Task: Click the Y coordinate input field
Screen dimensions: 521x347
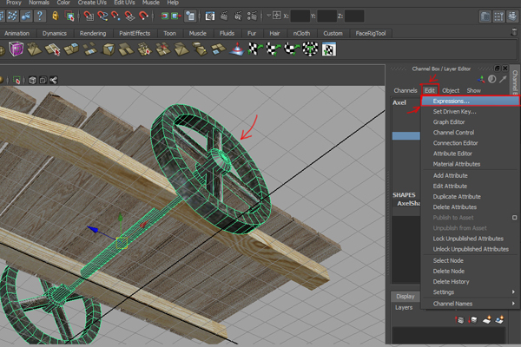Action: (x=327, y=16)
